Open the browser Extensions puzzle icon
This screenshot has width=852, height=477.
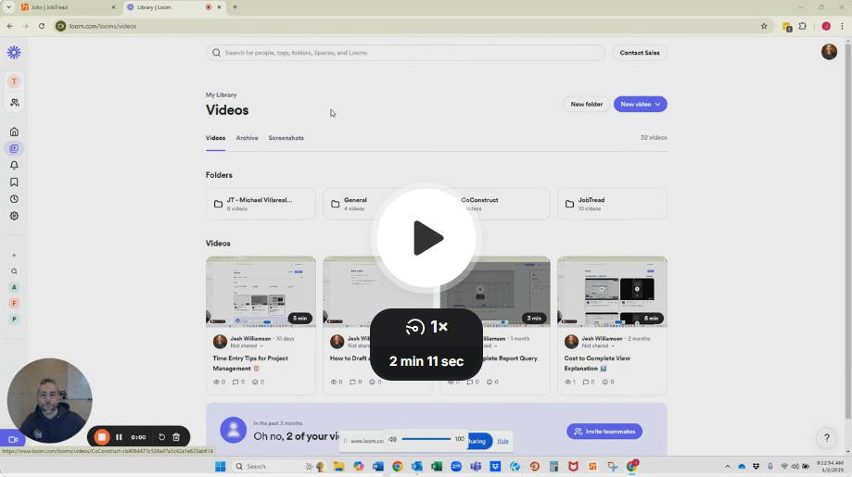(x=803, y=26)
